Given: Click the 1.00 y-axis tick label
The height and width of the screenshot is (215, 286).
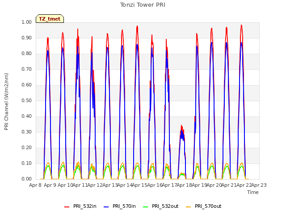Looking at the screenshot, I should 27,22.
